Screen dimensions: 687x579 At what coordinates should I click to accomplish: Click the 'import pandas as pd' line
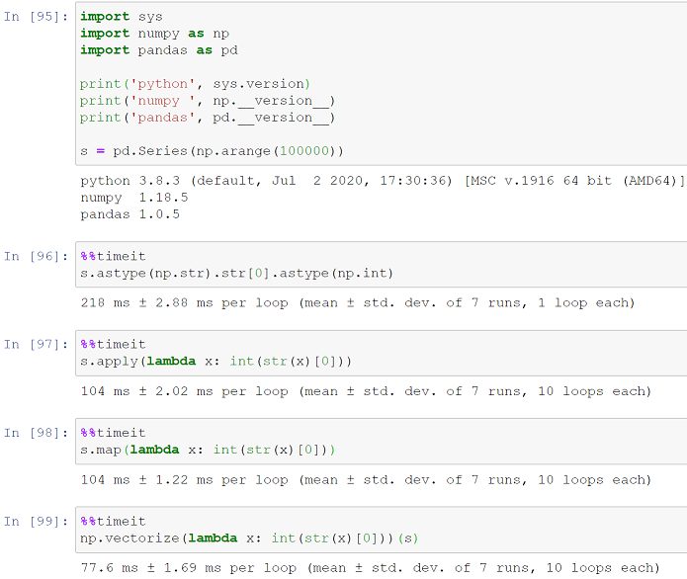click(159, 50)
